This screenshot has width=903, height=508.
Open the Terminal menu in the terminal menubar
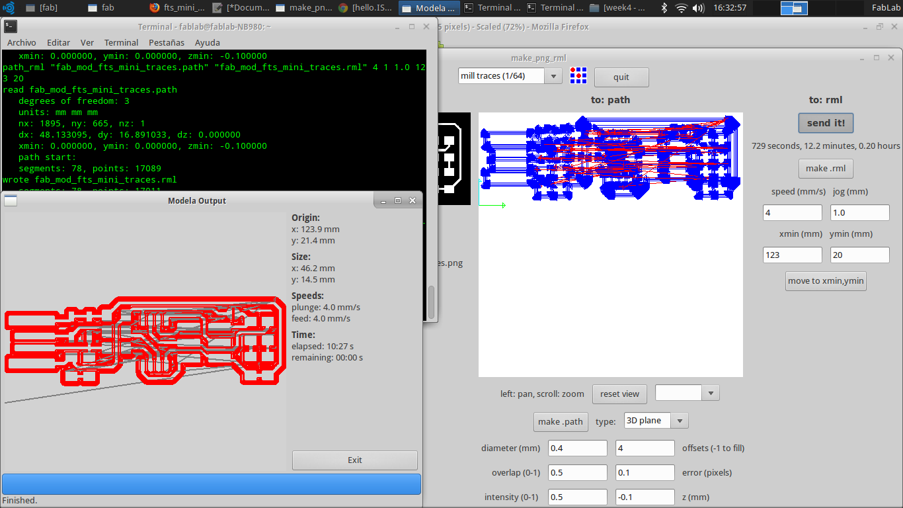coord(122,42)
